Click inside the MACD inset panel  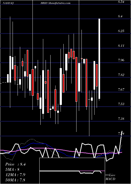point(72,171)
